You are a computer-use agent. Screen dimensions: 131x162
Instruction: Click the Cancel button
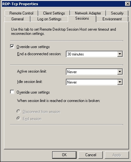click(90, 155)
